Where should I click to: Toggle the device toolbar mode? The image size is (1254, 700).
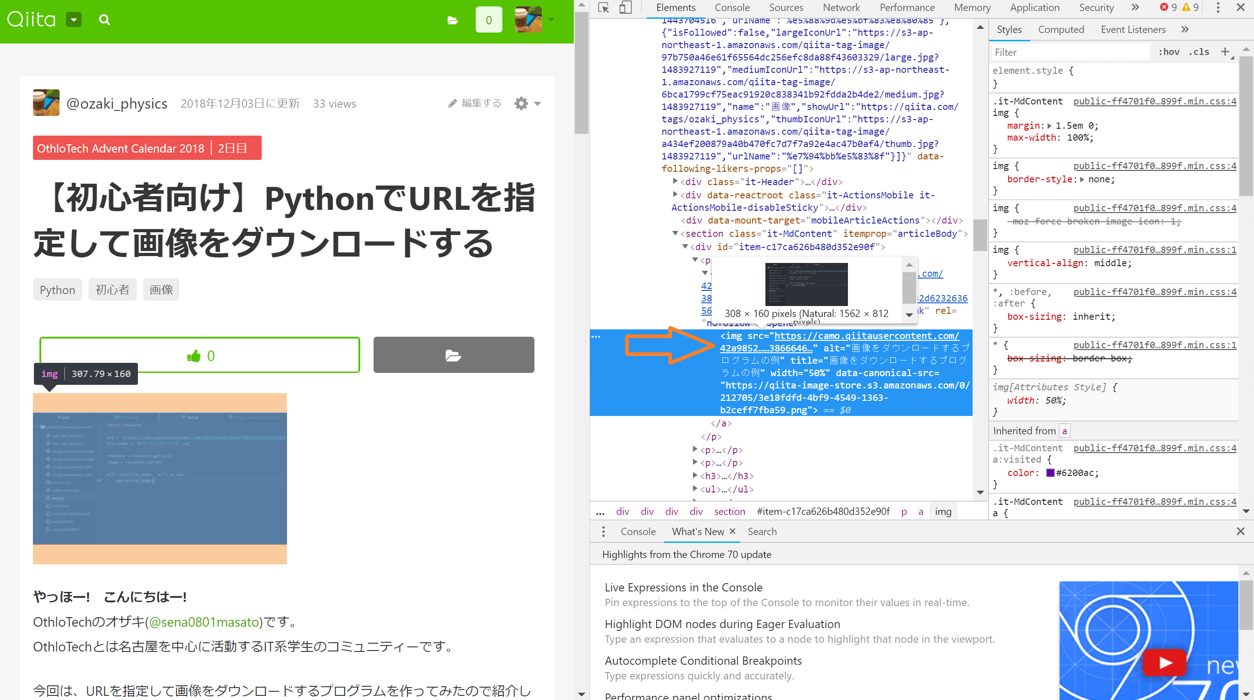625,8
